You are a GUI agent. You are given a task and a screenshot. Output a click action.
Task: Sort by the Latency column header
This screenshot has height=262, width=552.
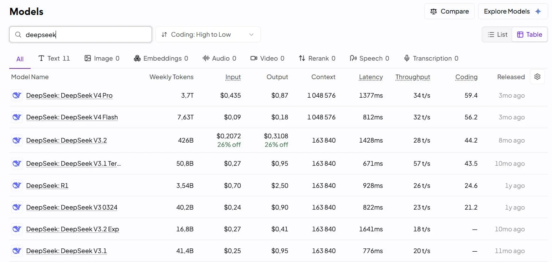371,77
